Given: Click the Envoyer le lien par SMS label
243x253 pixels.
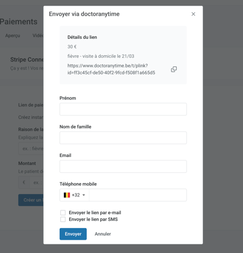Looking at the screenshot, I should [93, 220].
